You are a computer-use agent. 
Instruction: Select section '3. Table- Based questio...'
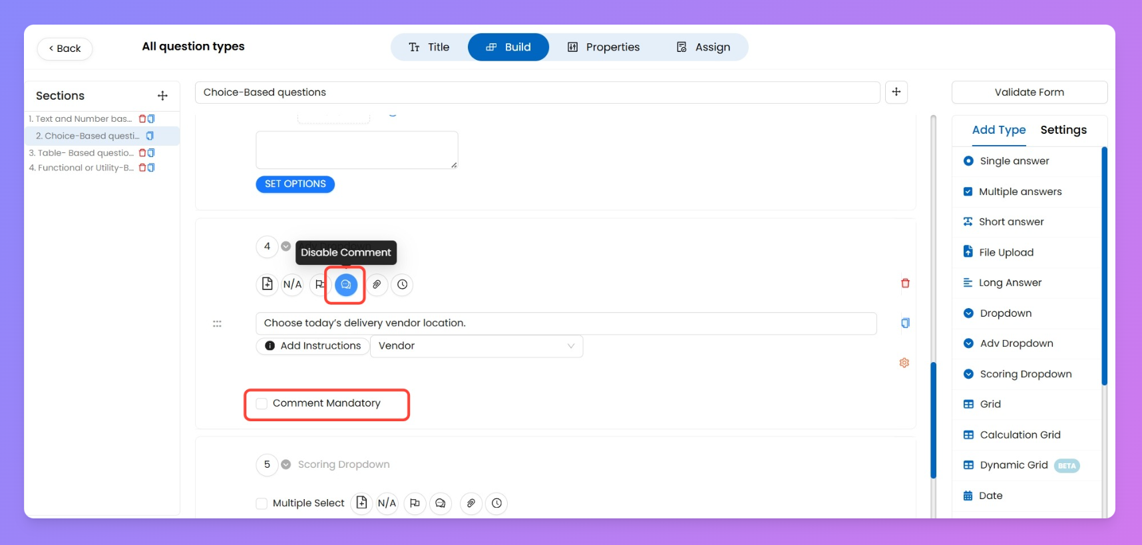(x=81, y=153)
